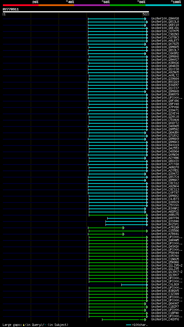This screenshot has height=327, width=184.
Task: Pick the UniRef100_C8CS13 label
Action: 165,190
